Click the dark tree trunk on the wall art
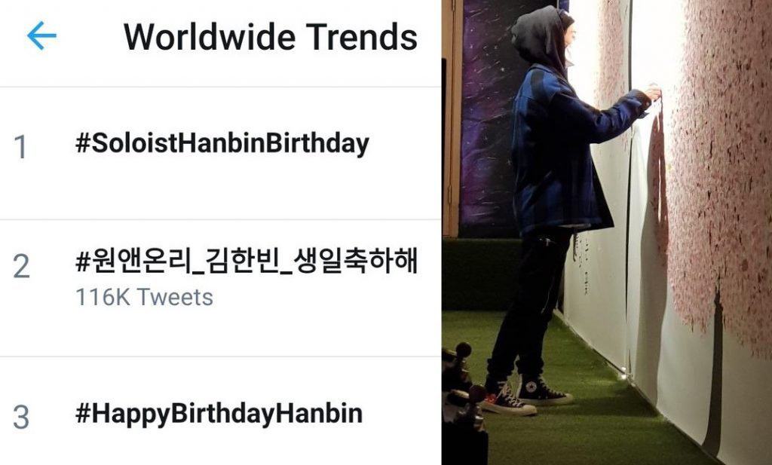This screenshot has width=772, height=465. pyautogui.click(x=714, y=374)
